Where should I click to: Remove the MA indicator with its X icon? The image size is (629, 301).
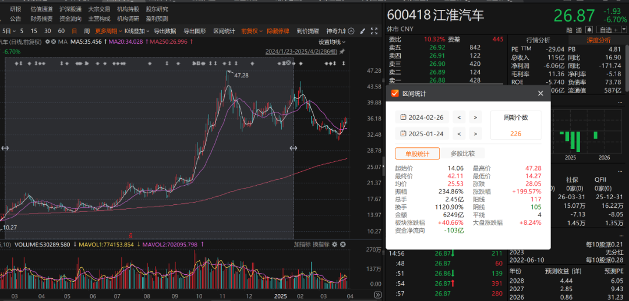point(54,41)
